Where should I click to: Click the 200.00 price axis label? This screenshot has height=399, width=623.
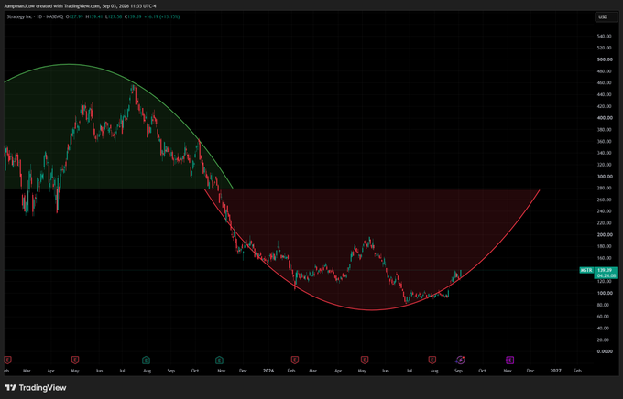[x=604, y=234]
